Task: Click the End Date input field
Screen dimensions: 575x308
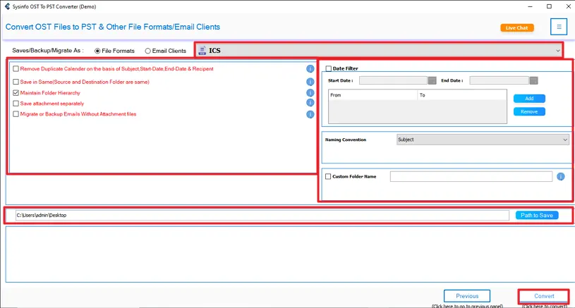Action: point(499,80)
